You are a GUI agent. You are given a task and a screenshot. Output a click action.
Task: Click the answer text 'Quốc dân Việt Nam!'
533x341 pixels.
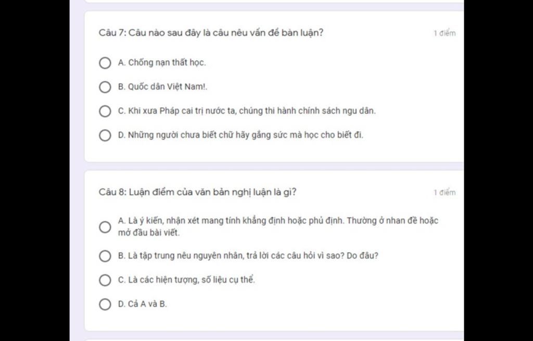tap(167, 87)
